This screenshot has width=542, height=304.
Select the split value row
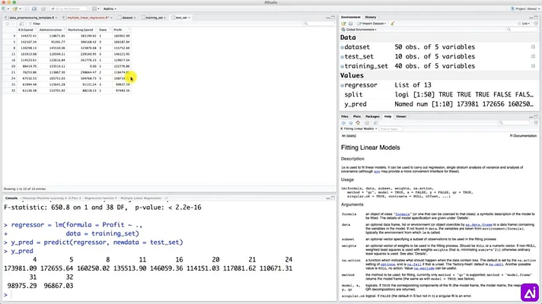438,94
